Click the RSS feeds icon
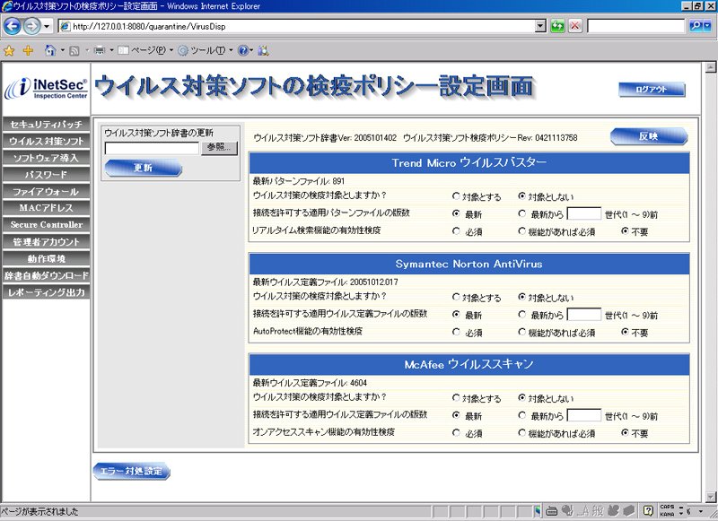Viewport: 718px width, 521px height. 74,51
